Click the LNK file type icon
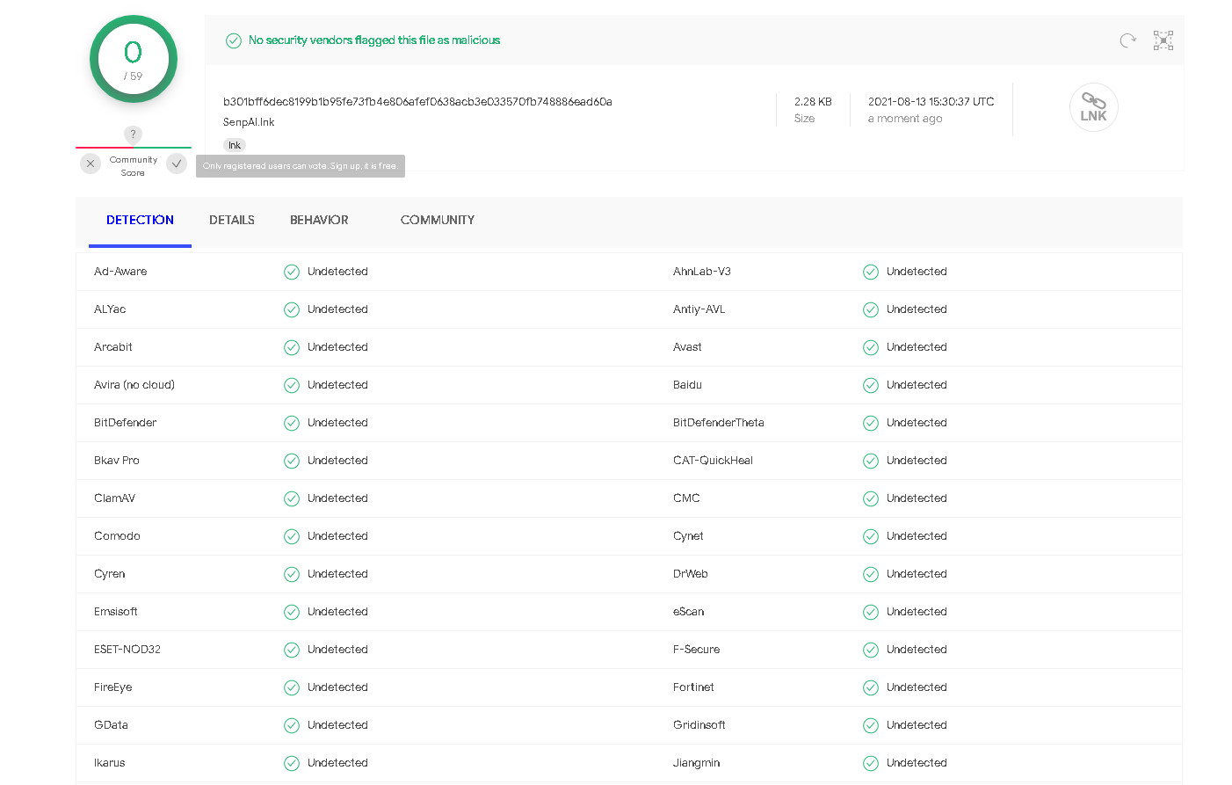 pos(1093,107)
